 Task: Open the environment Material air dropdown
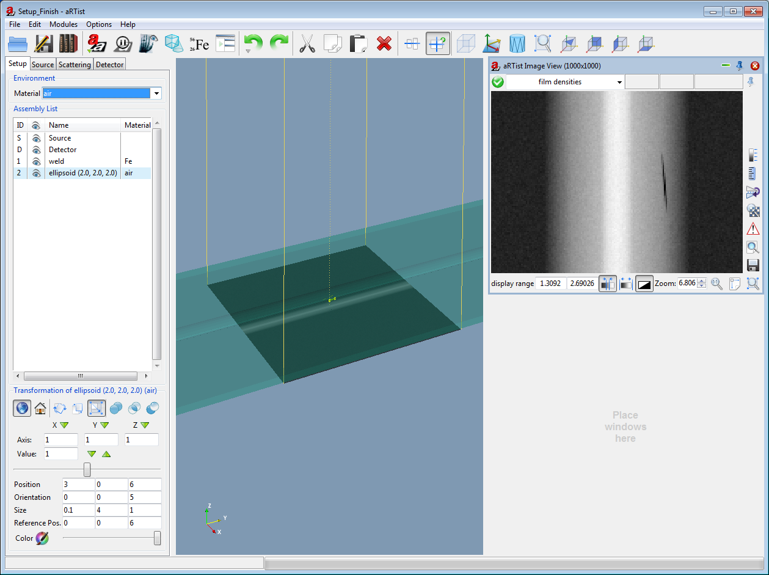[x=156, y=93]
